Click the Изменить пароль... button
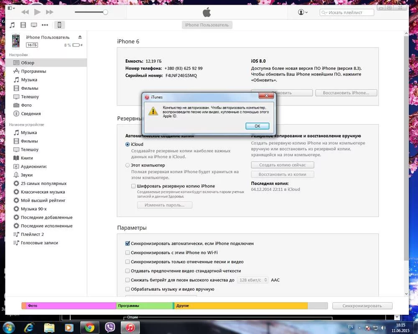 point(164,205)
